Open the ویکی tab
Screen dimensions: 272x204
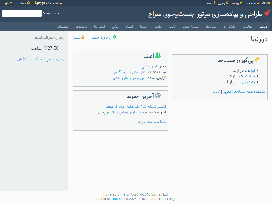[116, 27]
